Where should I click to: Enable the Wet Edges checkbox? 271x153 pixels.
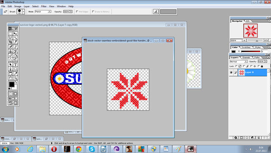77,11
